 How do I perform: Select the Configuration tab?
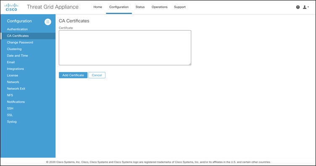(119, 7)
